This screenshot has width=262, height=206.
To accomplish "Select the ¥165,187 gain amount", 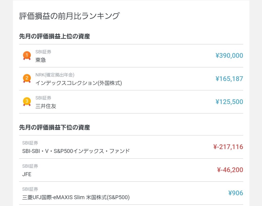I will (x=229, y=79).
